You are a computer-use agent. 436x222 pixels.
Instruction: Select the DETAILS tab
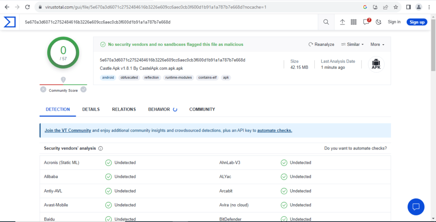[91, 109]
